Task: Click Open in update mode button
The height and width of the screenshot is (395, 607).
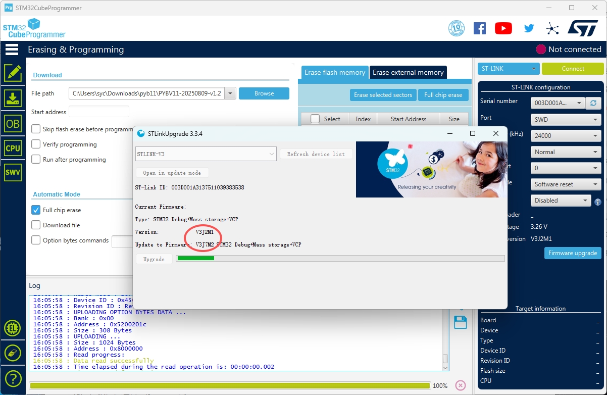Action: (172, 173)
